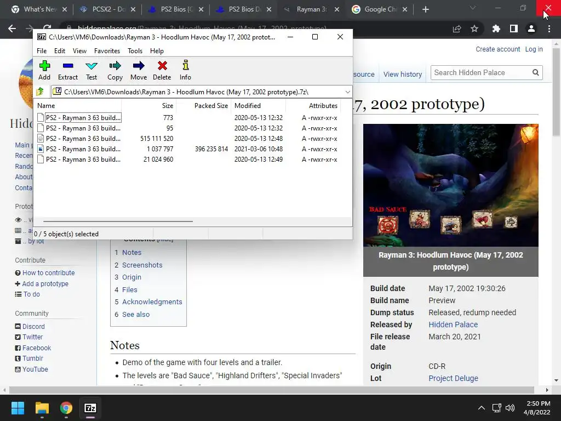Click Create account link
The height and width of the screenshot is (421, 561).
click(497, 49)
